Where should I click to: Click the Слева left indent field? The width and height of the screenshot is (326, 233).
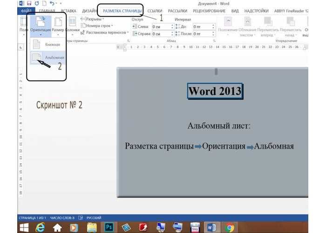pyautogui.click(x=161, y=27)
